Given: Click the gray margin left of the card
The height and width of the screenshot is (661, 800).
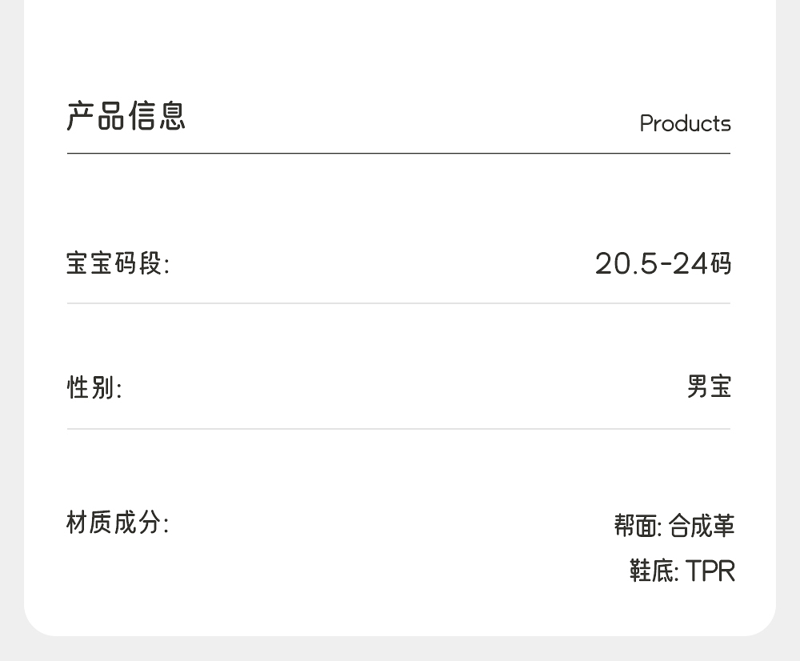Looking at the screenshot, I should [x=11, y=320].
